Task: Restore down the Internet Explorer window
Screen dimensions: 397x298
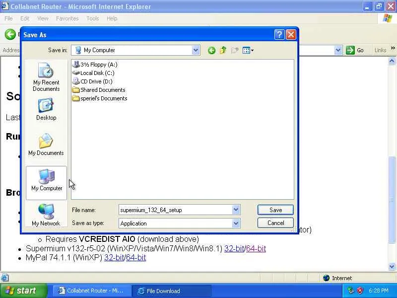Action: (x=379, y=6)
